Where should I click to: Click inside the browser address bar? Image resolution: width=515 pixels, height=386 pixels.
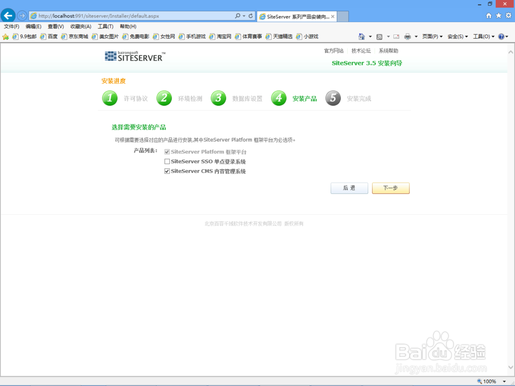[x=129, y=15]
